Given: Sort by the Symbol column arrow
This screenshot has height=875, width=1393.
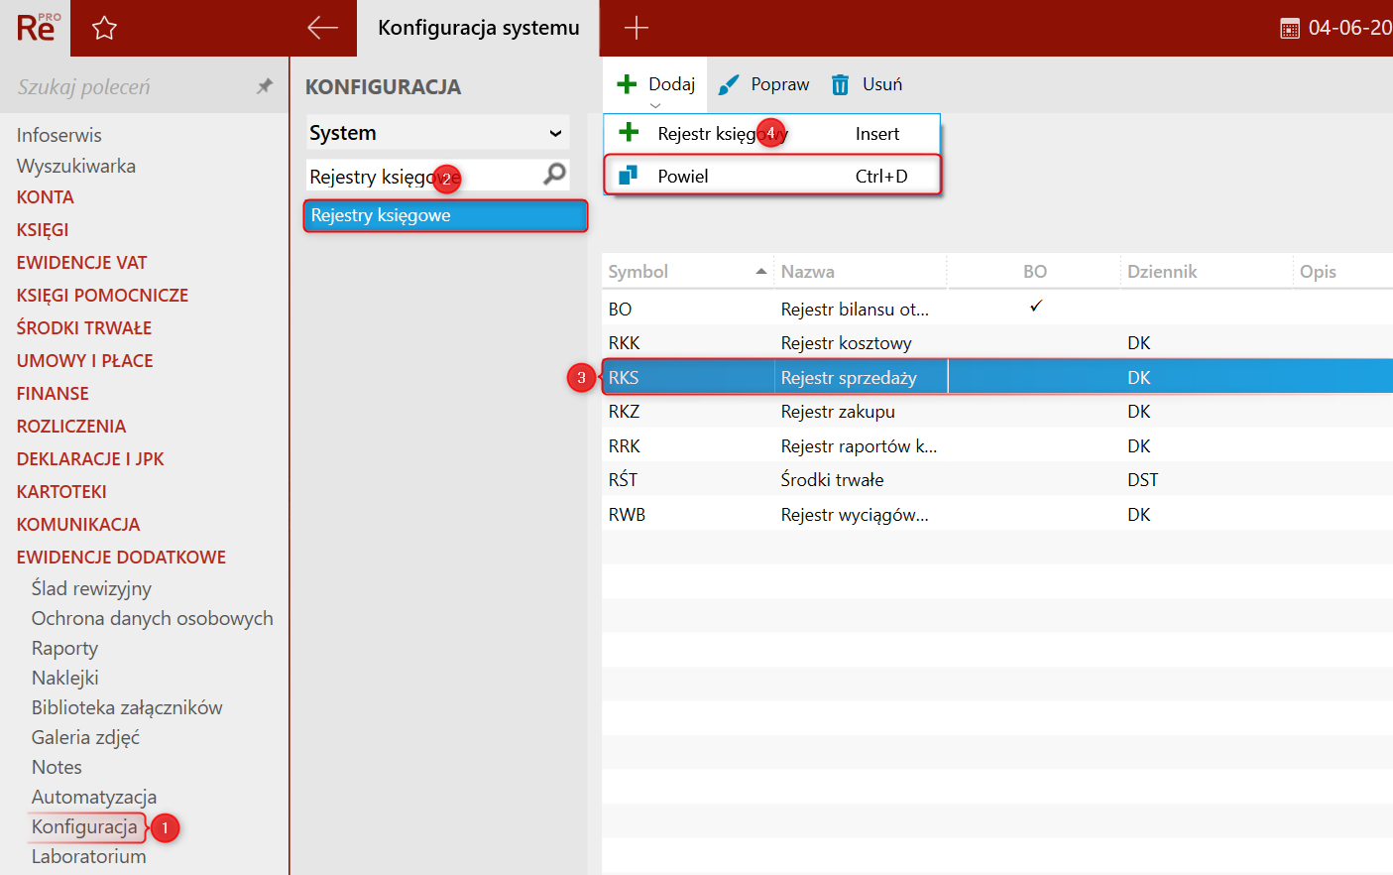Looking at the screenshot, I should pos(761,271).
